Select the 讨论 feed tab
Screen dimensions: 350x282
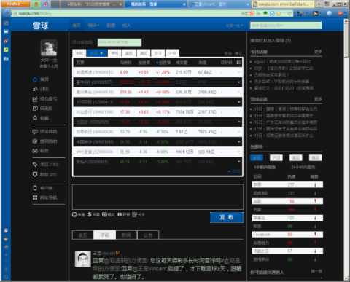[x=104, y=235]
